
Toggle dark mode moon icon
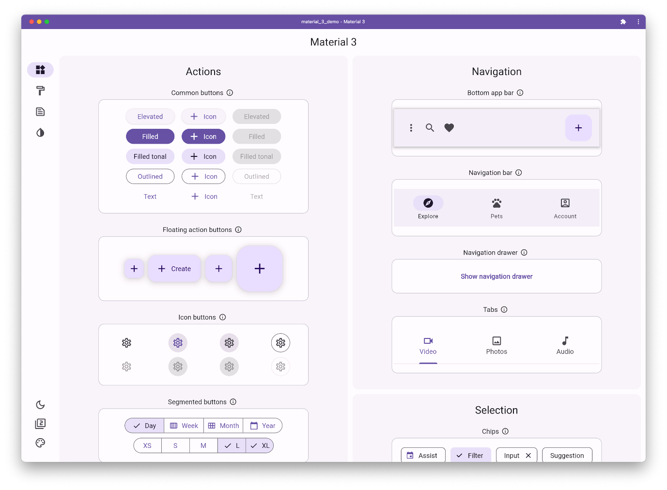[x=40, y=405]
